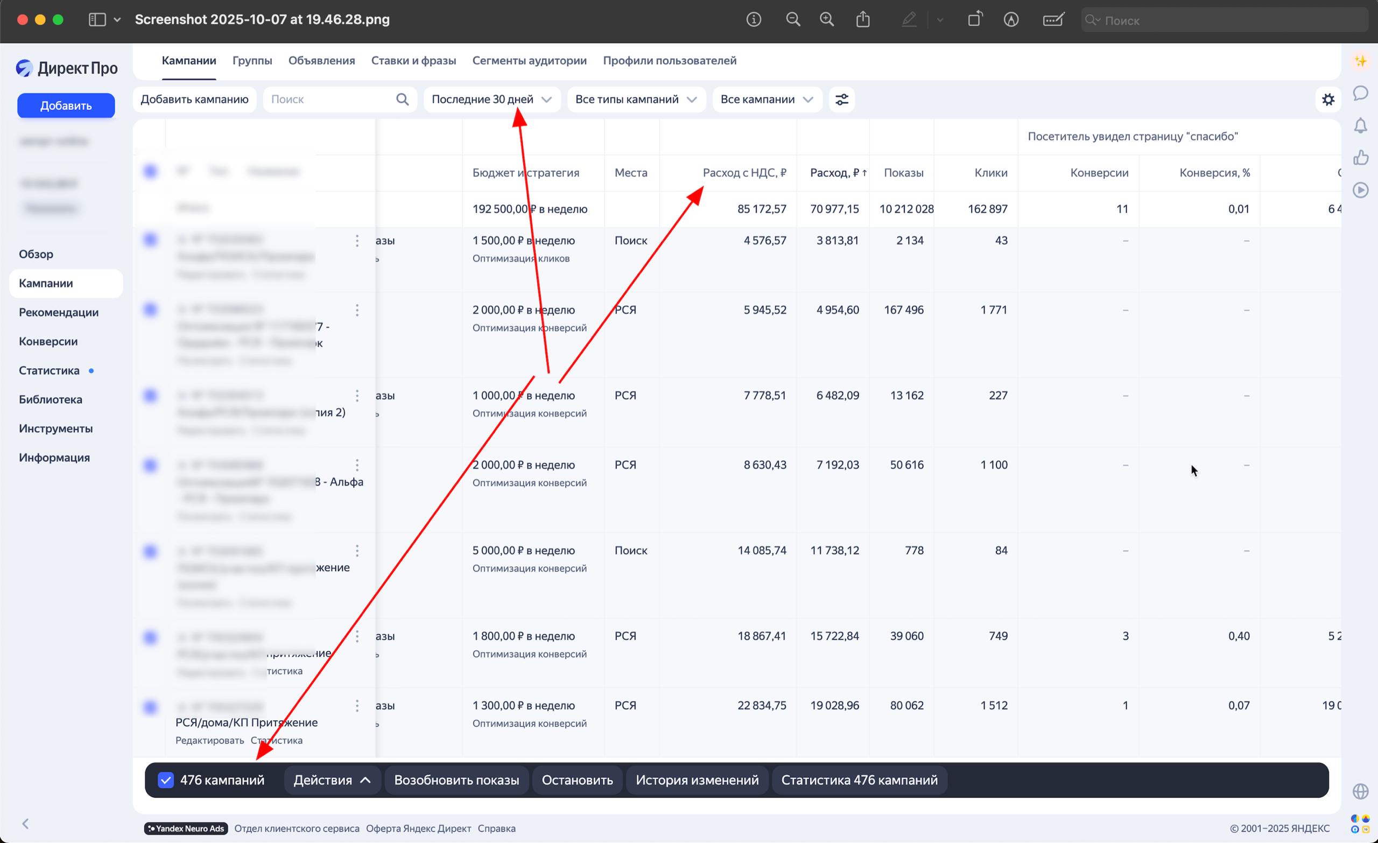
Task: Open Статистика in the left menu
Action: point(49,370)
